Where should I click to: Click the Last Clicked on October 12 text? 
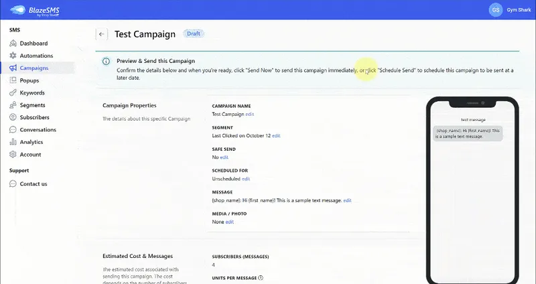point(241,136)
